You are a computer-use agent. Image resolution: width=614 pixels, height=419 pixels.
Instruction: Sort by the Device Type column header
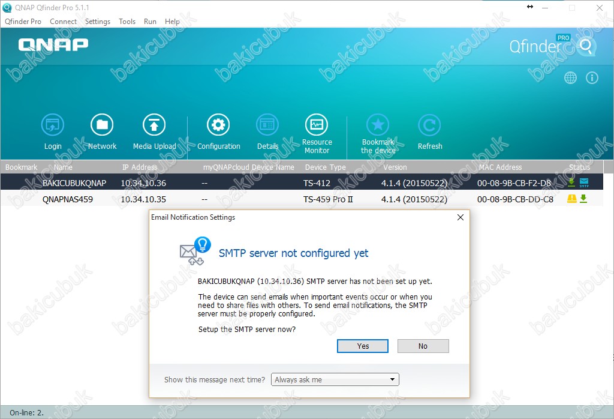pos(326,167)
